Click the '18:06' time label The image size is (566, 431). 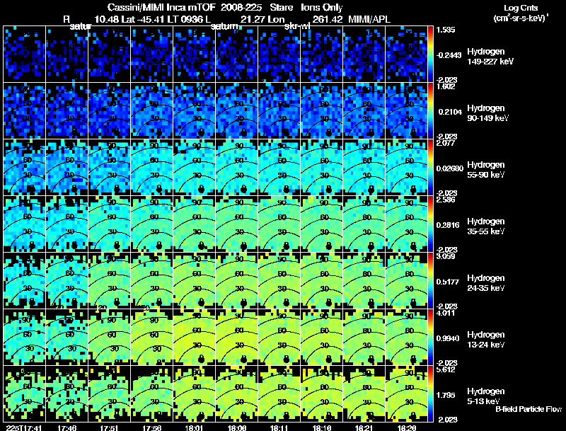click(x=237, y=427)
